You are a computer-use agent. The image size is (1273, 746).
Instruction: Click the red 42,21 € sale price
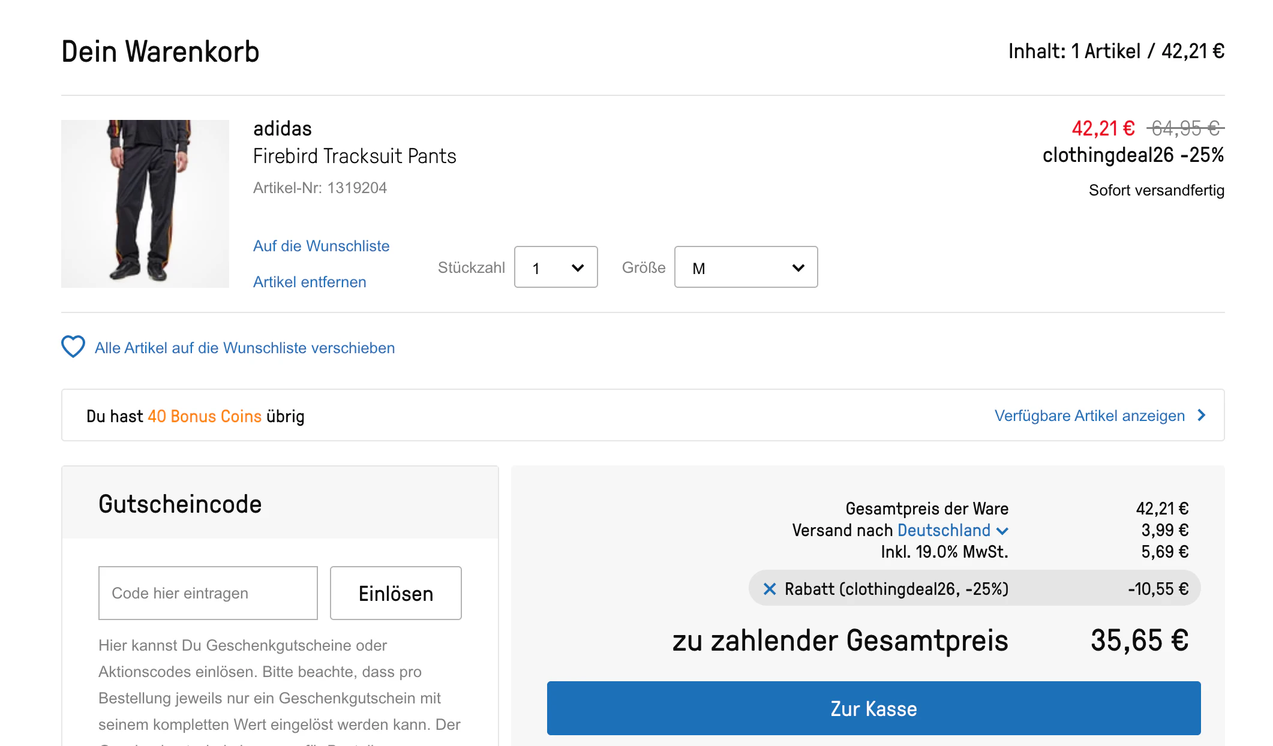(1103, 128)
